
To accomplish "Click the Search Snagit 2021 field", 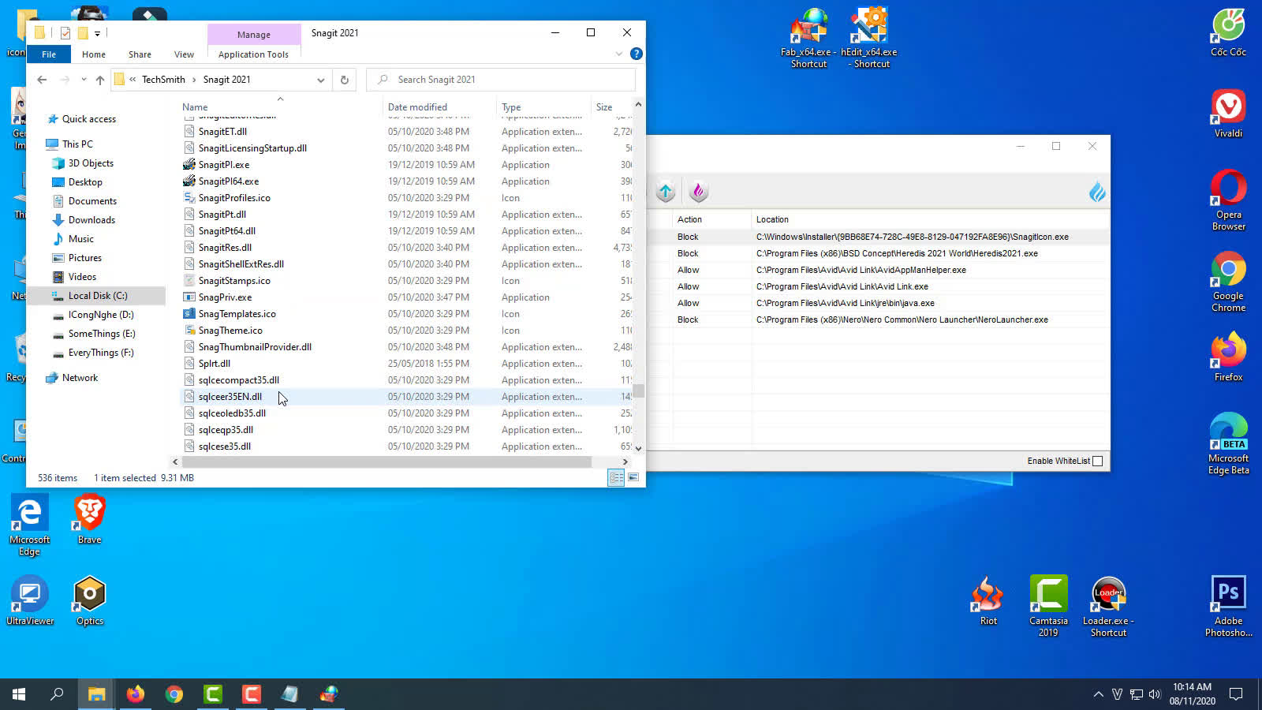I will (x=502, y=80).
